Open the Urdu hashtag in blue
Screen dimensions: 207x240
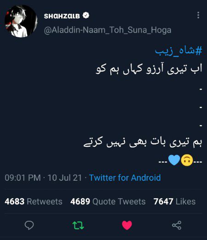click(178, 51)
